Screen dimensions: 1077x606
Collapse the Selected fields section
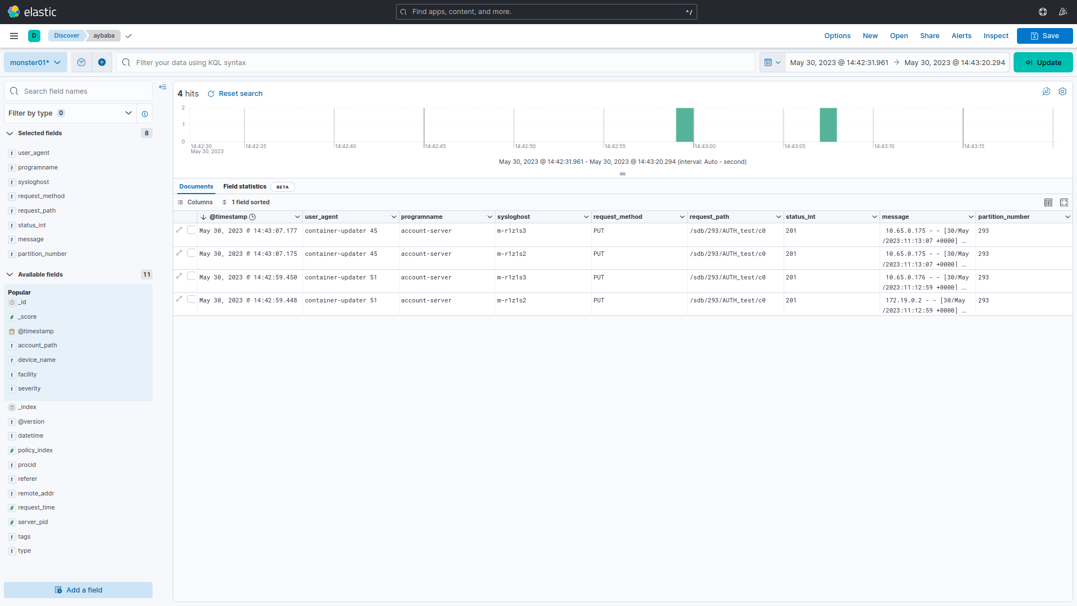pos(10,134)
